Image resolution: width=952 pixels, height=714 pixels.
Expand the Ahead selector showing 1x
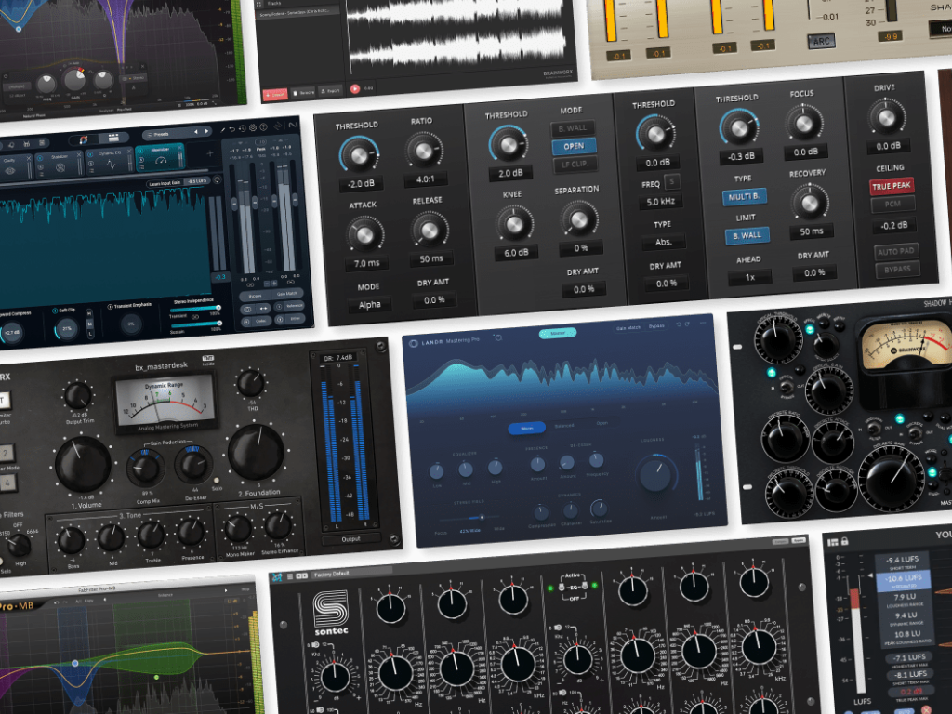point(748,277)
